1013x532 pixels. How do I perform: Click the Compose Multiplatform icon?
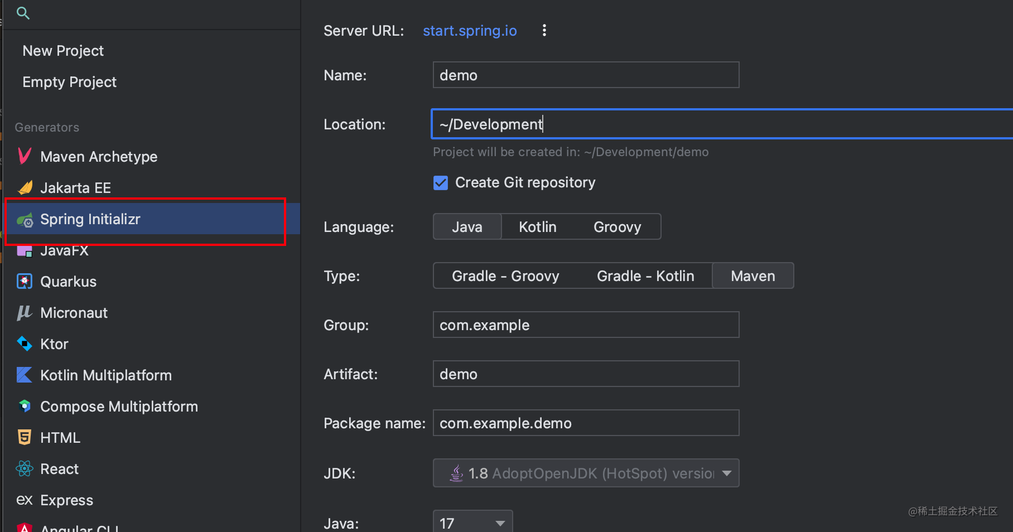coord(25,406)
